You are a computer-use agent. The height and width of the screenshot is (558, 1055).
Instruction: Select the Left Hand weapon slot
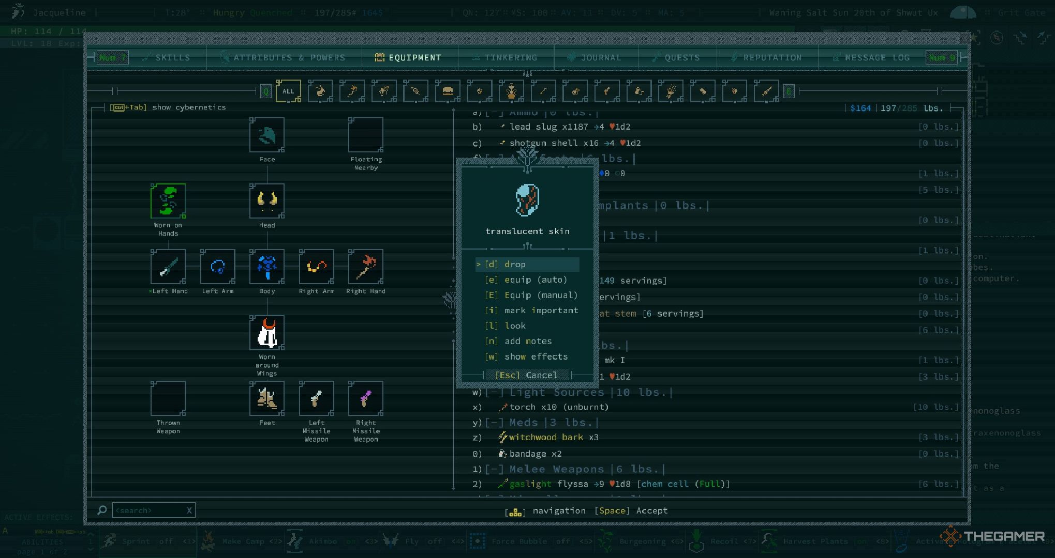168,267
